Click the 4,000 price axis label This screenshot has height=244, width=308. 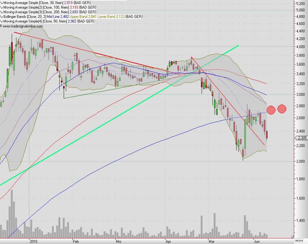301,47
